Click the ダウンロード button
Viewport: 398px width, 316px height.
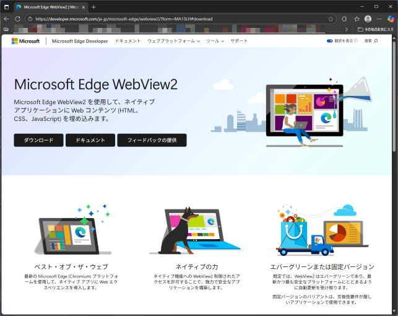[x=38, y=140]
